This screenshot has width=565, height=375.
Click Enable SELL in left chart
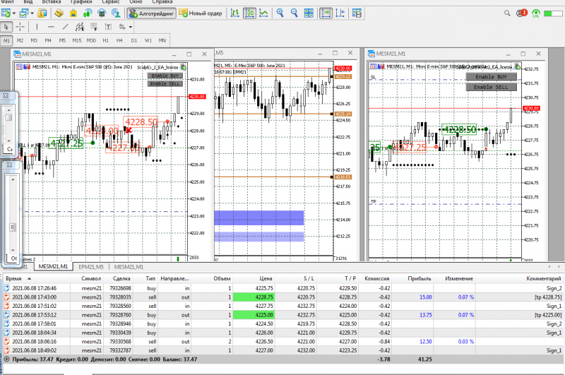(x=165, y=83)
